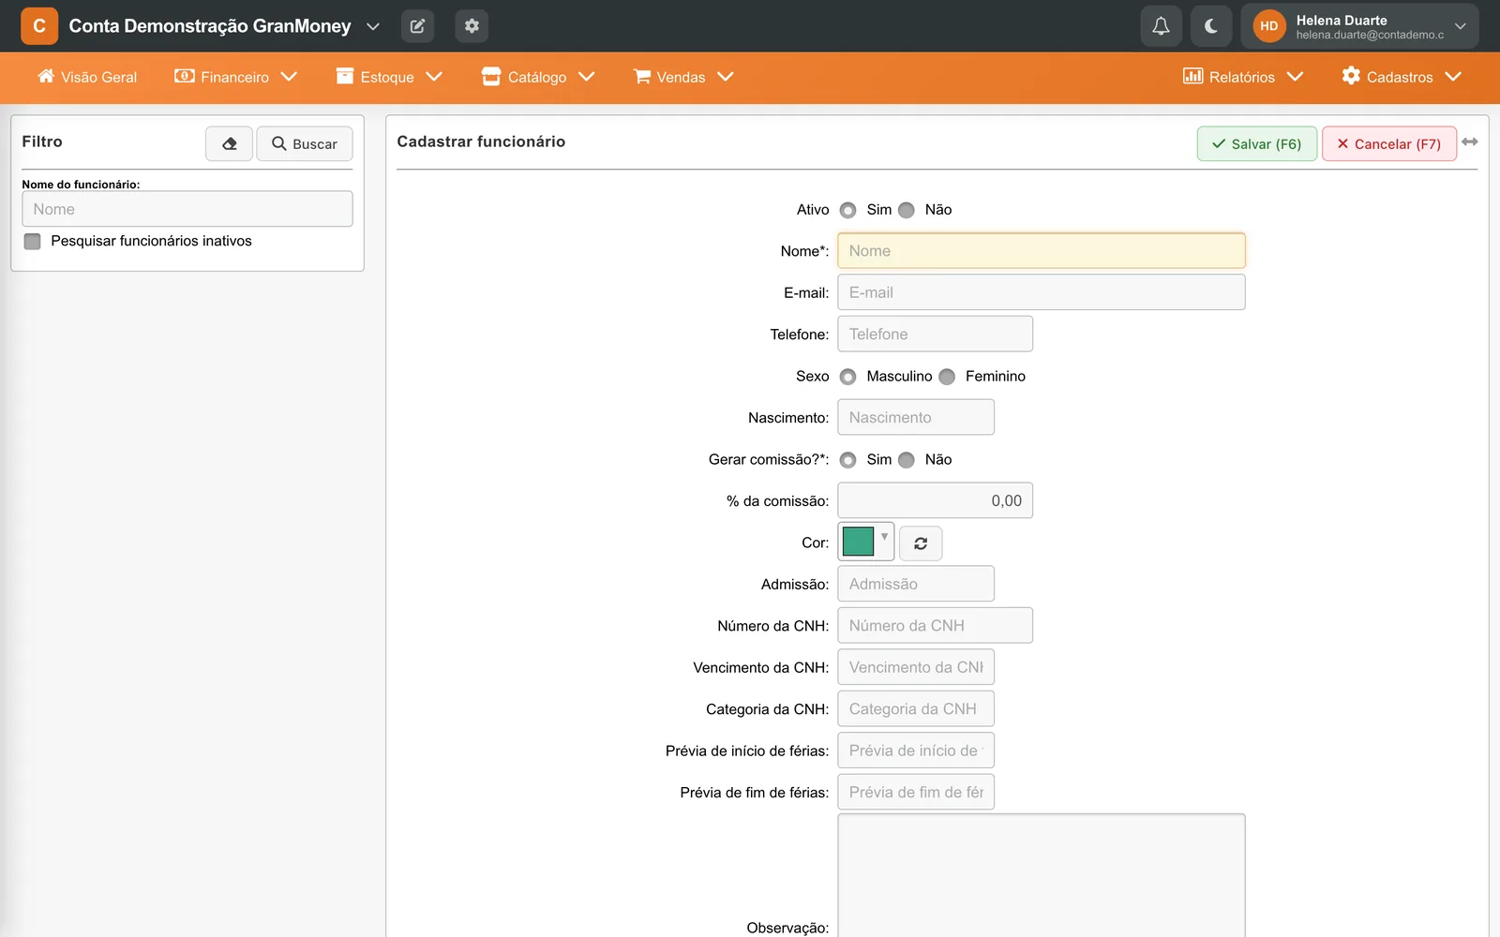Toggle dark mode moon icon
The image size is (1500, 937).
tap(1211, 26)
